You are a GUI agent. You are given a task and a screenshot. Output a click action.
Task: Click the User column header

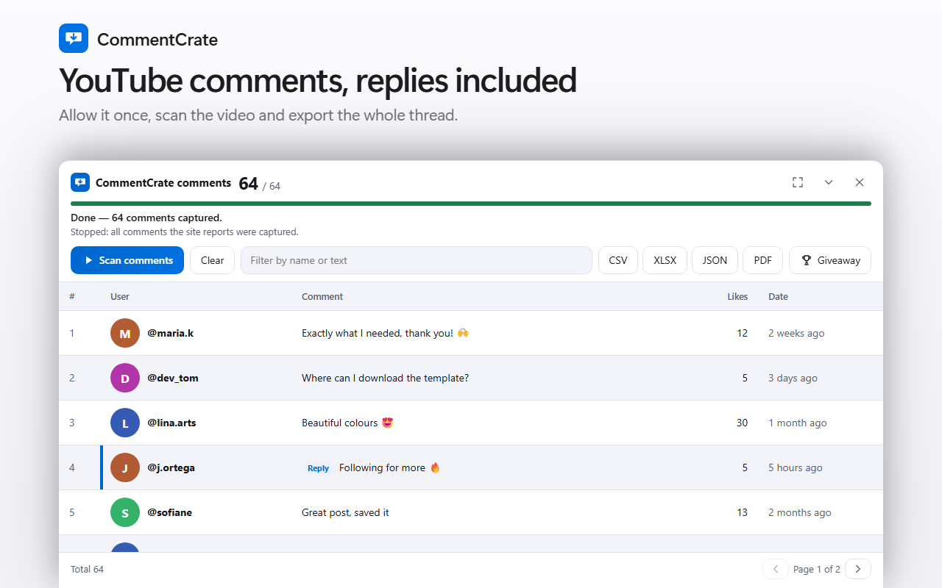click(120, 297)
